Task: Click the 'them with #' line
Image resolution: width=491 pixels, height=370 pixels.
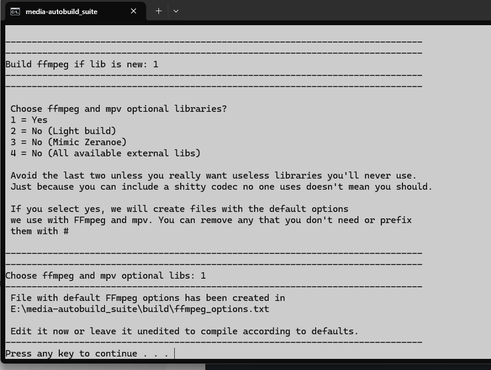Action: pyautogui.click(x=40, y=231)
